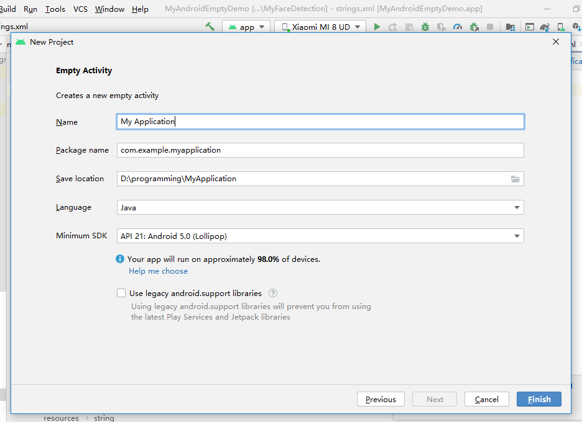Open the Language dropdown showing Java

pyautogui.click(x=320, y=207)
